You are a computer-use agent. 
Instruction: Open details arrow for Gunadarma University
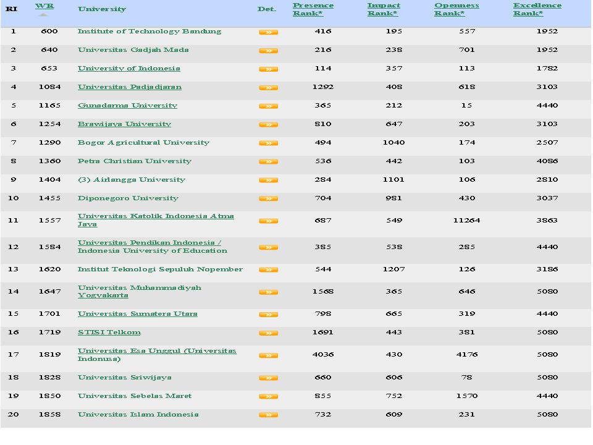268,106
